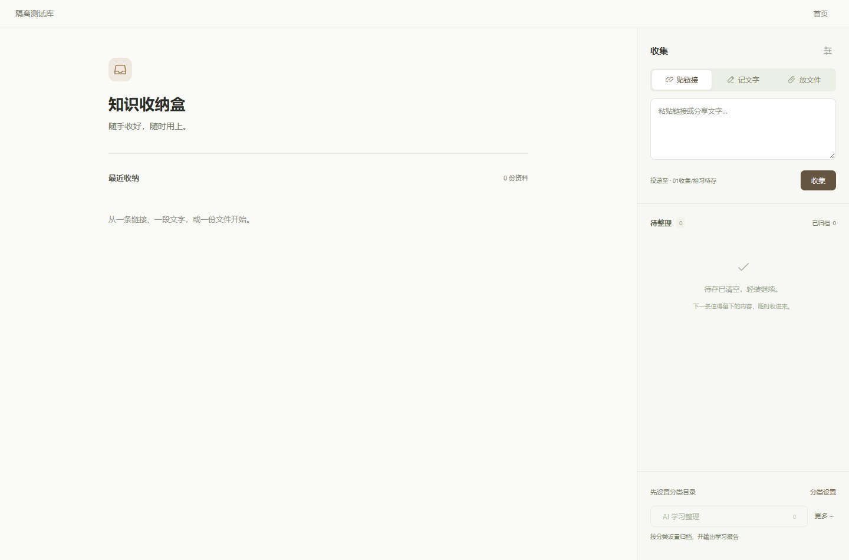Click the 按分类设置归档，并输出学习报告 note
This screenshot has height=560, width=849.
pos(695,537)
